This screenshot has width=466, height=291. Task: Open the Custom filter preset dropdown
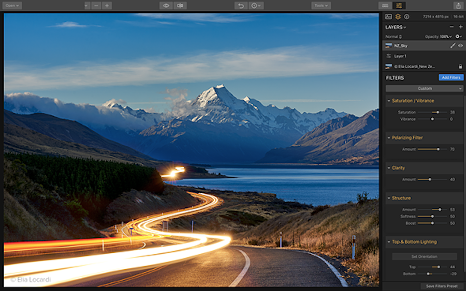point(424,88)
